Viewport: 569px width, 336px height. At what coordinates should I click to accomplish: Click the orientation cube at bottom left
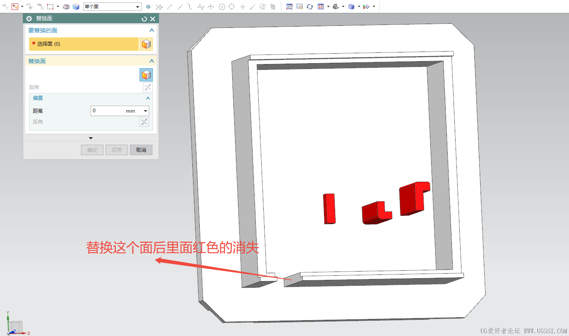(x=16, y=327)
